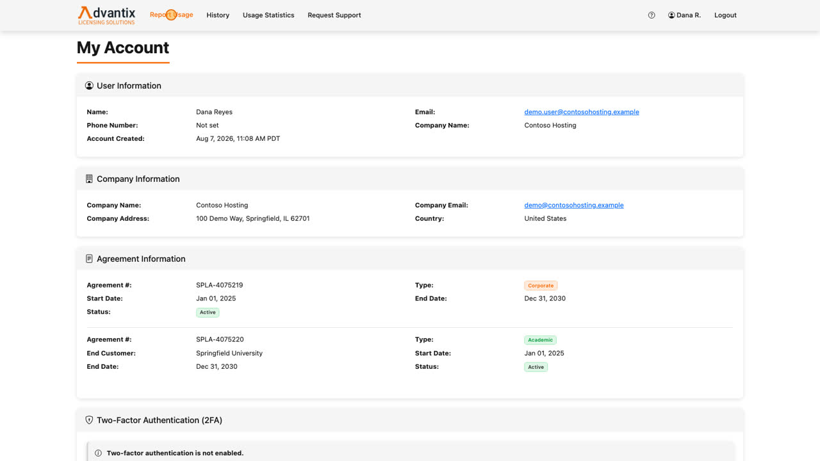The height and width of the screenshot is (461, 820).
Task: Click the Active status badge for SPLA-4075219
Action: [x=208, y=313]
